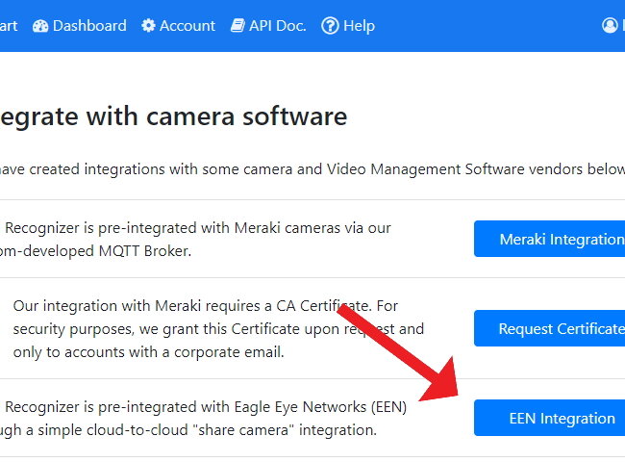625x462 pixels.
Task: Select the Help menu label
Action: coord(360,26)
